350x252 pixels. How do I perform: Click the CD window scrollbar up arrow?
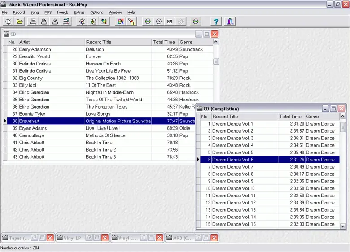tap(216, 42)
